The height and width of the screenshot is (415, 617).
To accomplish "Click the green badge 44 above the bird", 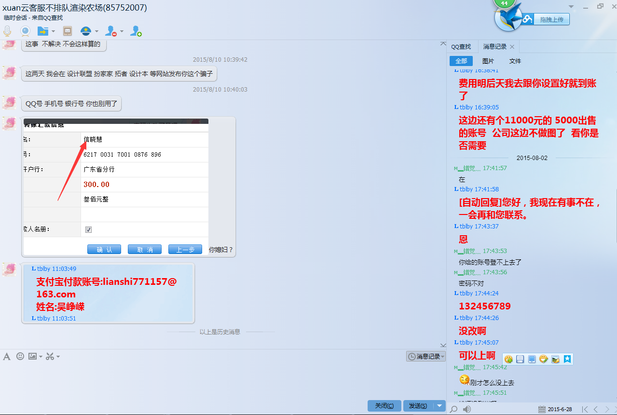I will (504, 3).
